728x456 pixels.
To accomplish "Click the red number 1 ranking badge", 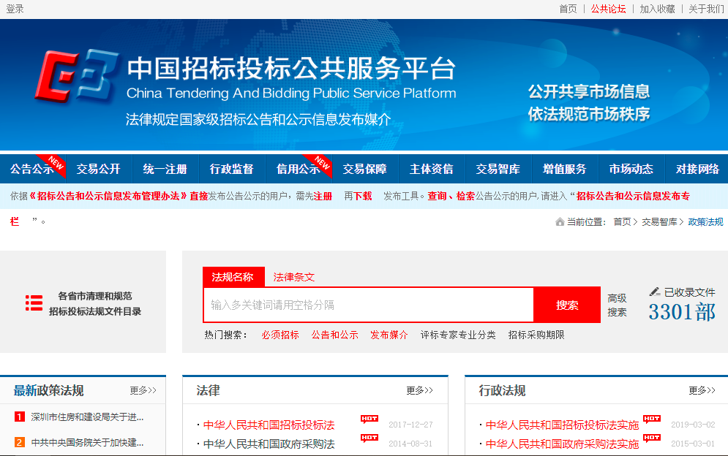I will click(20, 417).
